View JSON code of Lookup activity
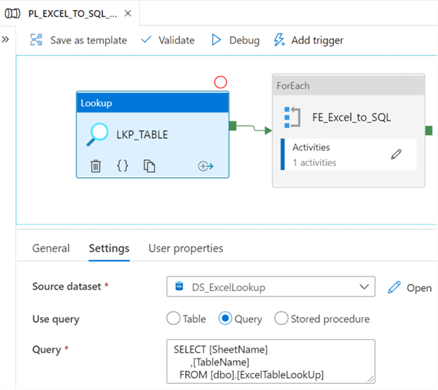Screen dimensions: 438x390 pos(122,166)
